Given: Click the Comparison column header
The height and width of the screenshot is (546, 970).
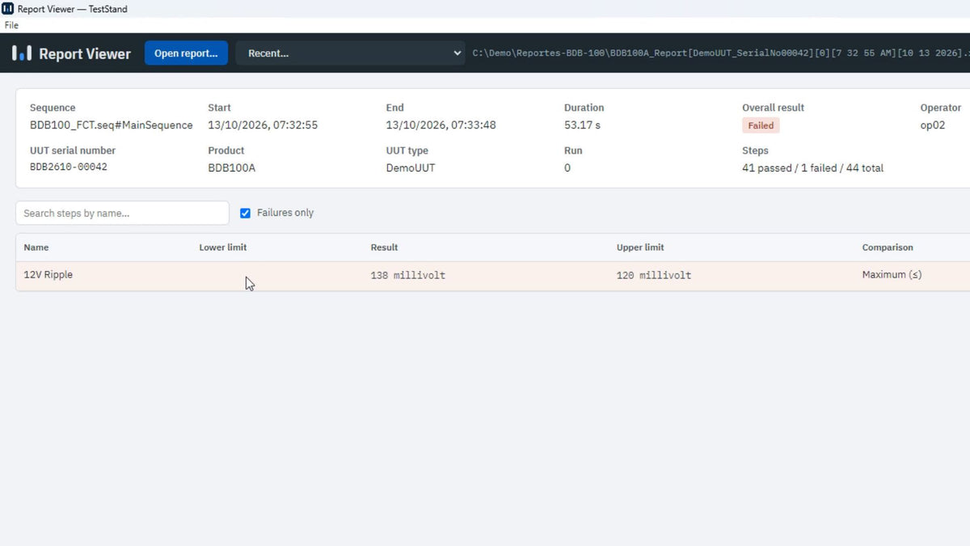Looking at the screenshot, I should [x=888, y=248].
